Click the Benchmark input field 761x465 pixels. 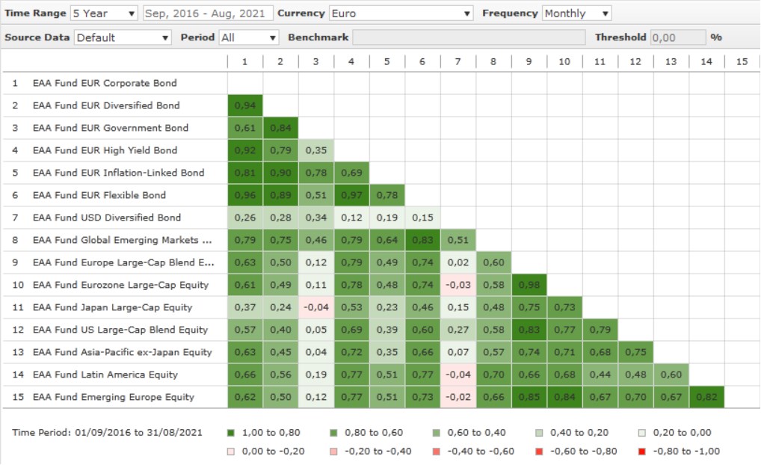[469, 37]
